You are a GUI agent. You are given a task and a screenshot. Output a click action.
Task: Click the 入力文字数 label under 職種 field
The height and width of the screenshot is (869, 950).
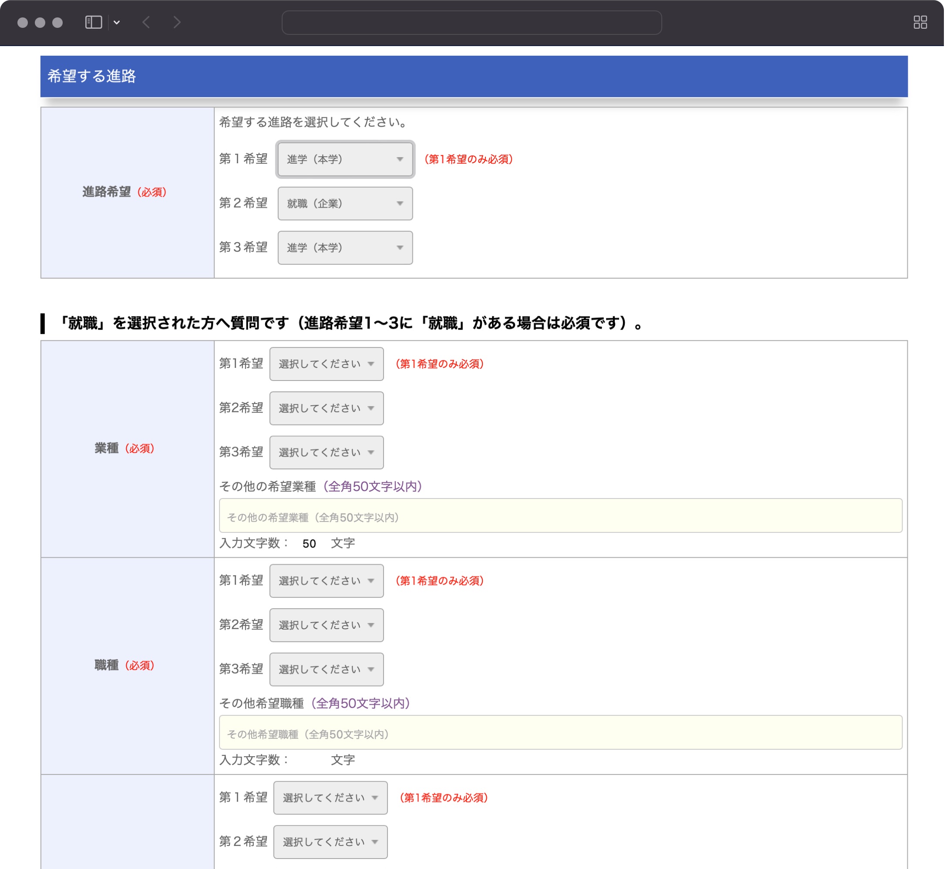(x=253, y=760)
